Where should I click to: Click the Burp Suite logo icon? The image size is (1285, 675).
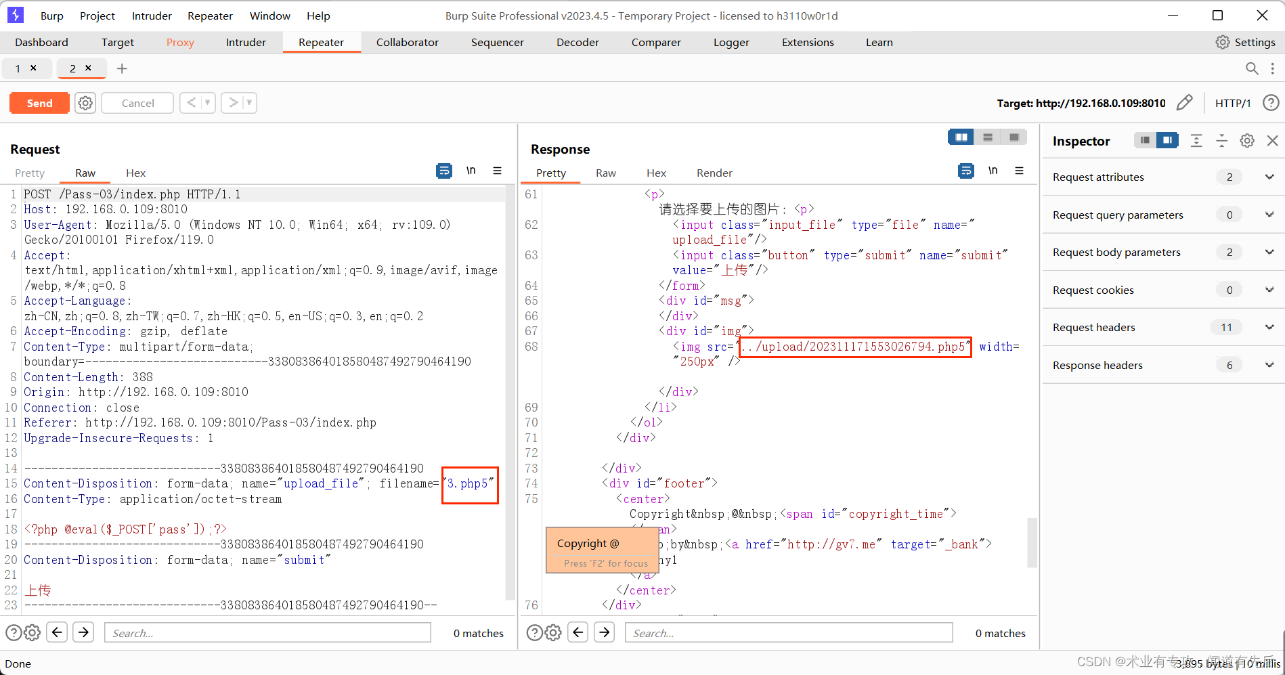click(15, 15)
